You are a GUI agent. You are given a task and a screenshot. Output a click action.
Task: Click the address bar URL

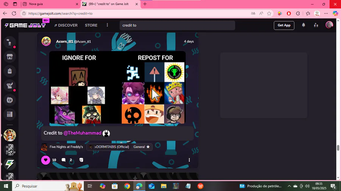61,14
